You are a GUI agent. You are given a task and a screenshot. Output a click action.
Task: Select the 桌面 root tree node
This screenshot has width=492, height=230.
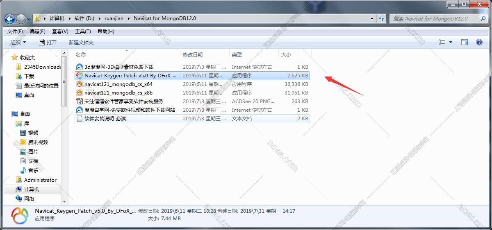25,114
